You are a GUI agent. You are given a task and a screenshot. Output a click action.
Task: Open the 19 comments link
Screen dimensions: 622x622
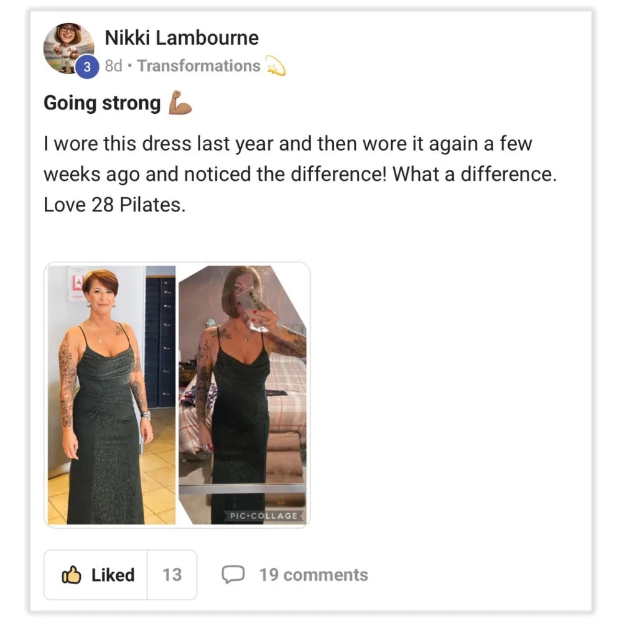coord(313,575)
